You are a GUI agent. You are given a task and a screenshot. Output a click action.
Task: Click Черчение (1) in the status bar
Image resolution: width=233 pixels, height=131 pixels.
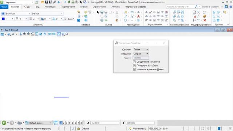(x=139, y=128)
